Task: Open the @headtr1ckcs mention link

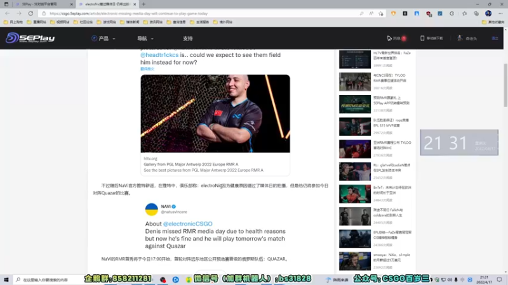Action: point(159,55)
